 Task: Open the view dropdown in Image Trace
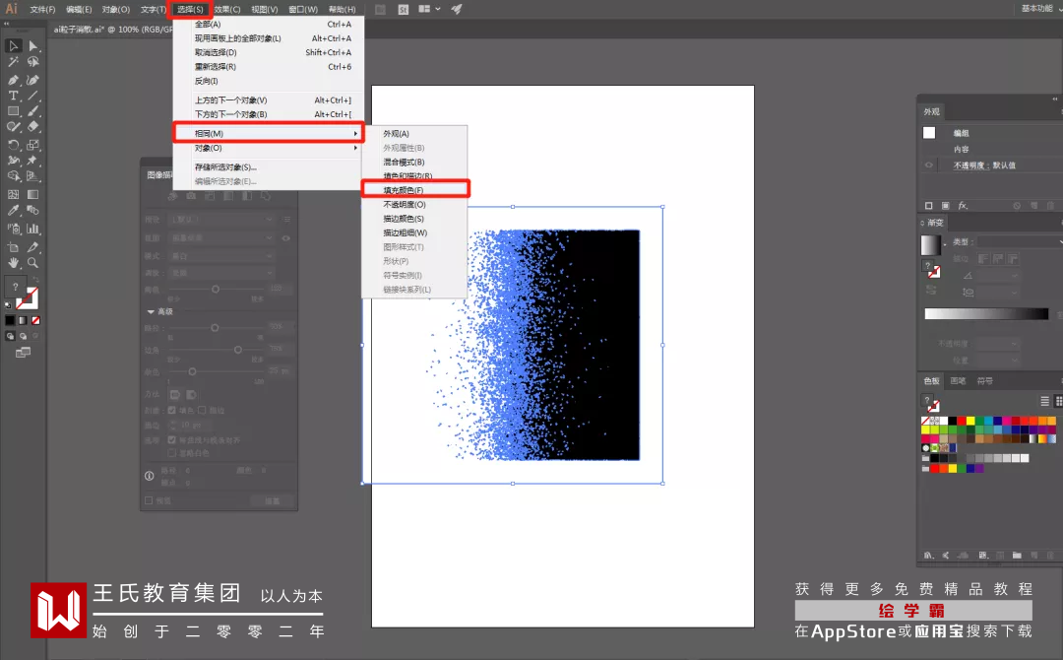tap(222, 238)
